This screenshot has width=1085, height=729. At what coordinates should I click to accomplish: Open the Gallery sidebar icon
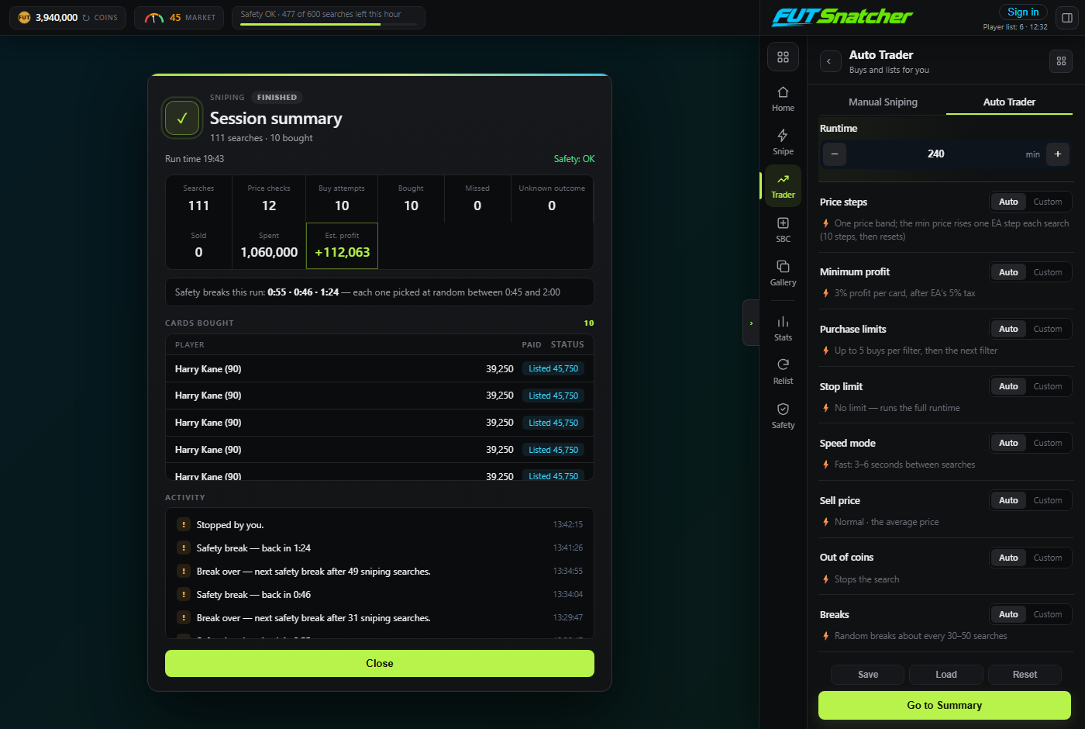click(783, 273)
